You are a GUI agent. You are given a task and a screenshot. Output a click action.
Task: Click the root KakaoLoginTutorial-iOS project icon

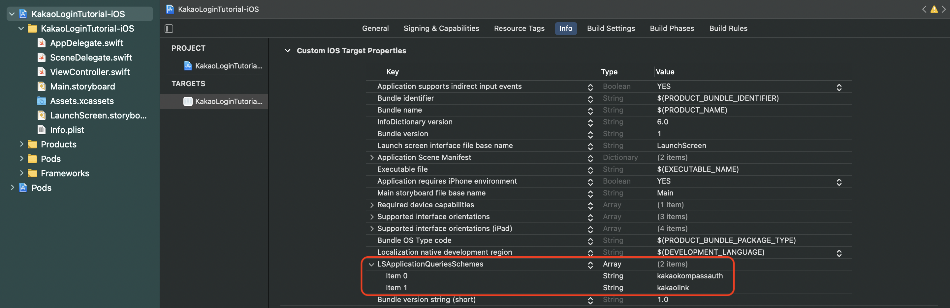pos(23,14)
